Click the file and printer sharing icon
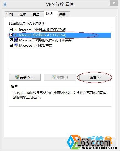 click(x=16, y=40)
